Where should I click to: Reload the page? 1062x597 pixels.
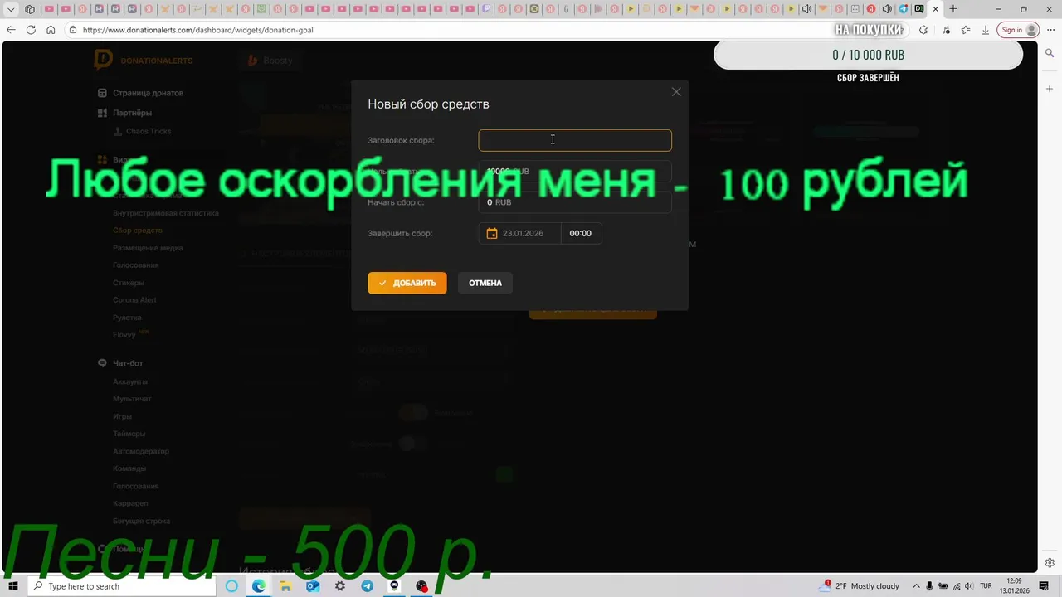(x=31, y=30)
